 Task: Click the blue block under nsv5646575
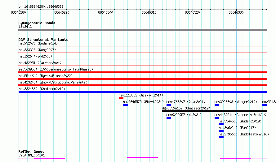pyautogui.click(x=125, y=105)
